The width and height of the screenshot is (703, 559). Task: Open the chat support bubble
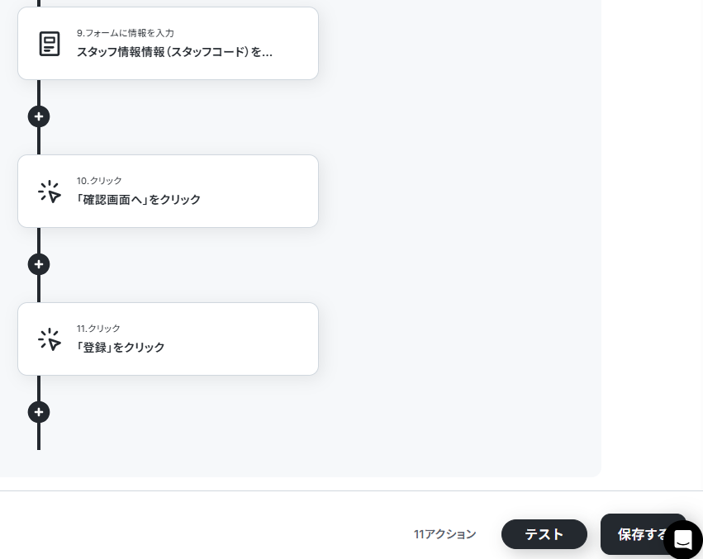click(x=683, y=540)
